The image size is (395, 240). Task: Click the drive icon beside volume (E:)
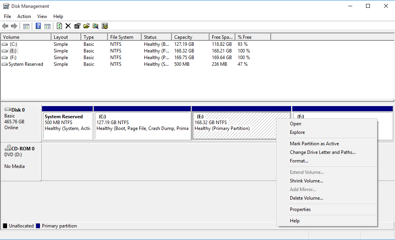click(4, 51)
